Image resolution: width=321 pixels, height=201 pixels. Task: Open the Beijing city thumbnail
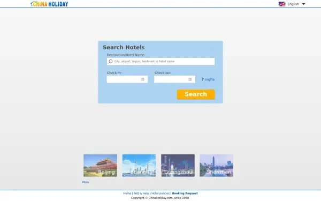click(101, 166)
